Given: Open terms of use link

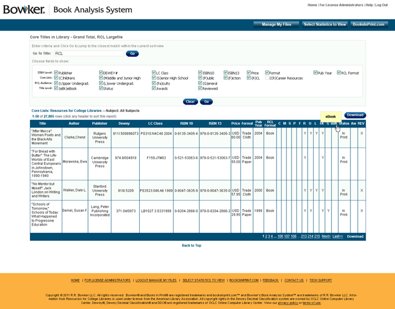Looking at the screenshot, I should tap(312, 303).
